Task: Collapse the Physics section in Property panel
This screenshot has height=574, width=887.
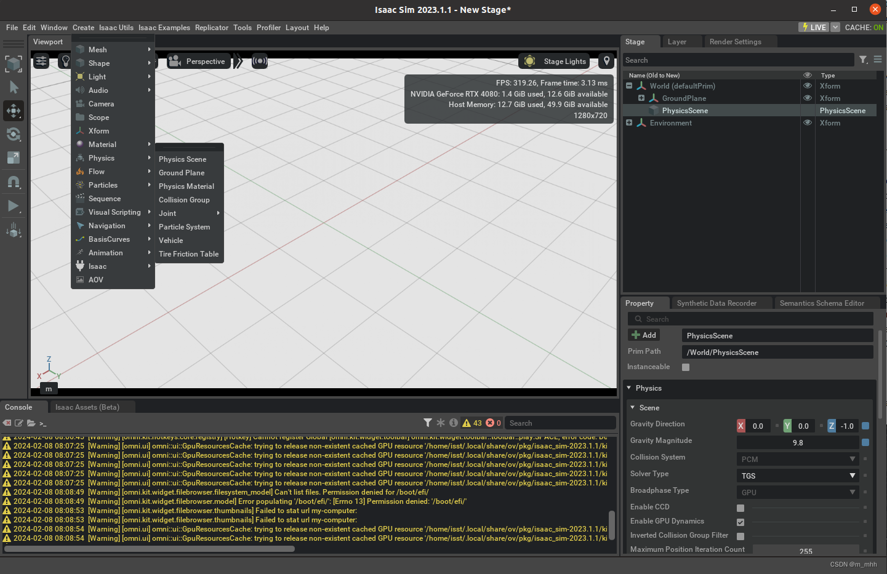Action: coord(630,388)
